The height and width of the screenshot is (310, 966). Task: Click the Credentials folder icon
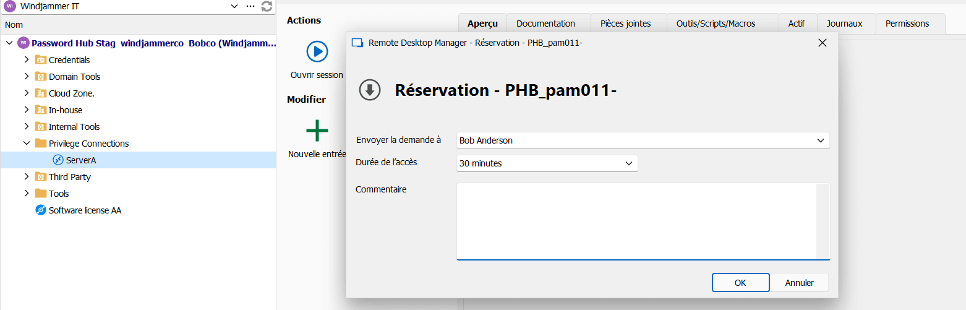coord(41,60)
